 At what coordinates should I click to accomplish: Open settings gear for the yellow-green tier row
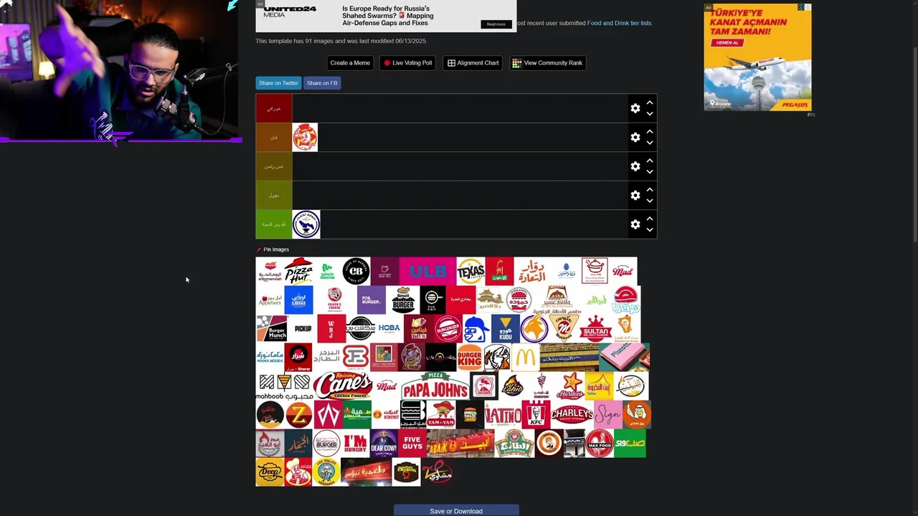coord(635,195)
